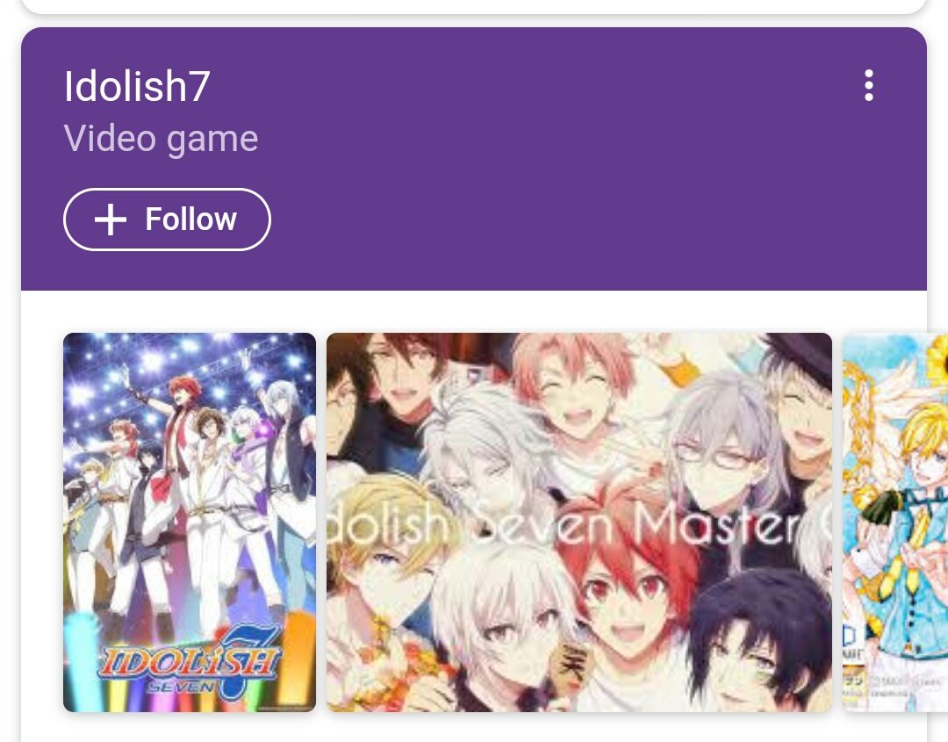Tap the IDOLiSH SEVEN logo on poster
This screenshot has width=948, height=742.
pyautogui.click(x=190, y=663)
